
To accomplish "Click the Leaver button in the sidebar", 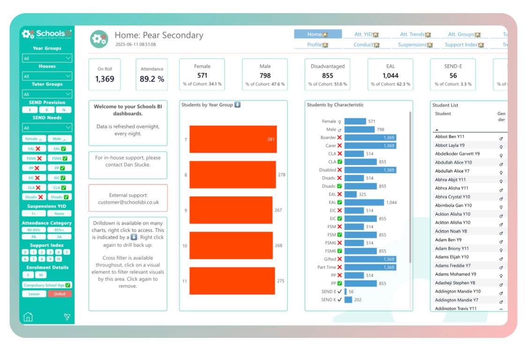I will [x=33, y=293].
